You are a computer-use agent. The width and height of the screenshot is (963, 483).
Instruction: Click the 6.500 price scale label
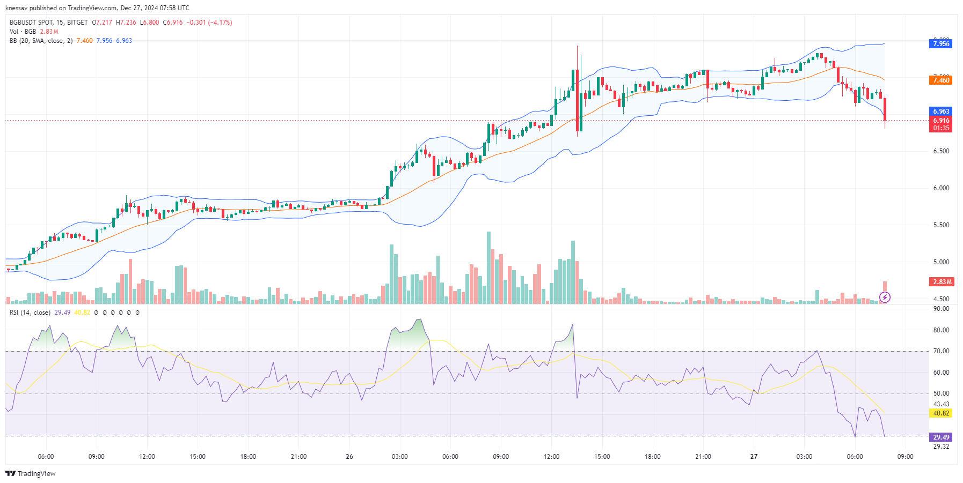[941, 151]
